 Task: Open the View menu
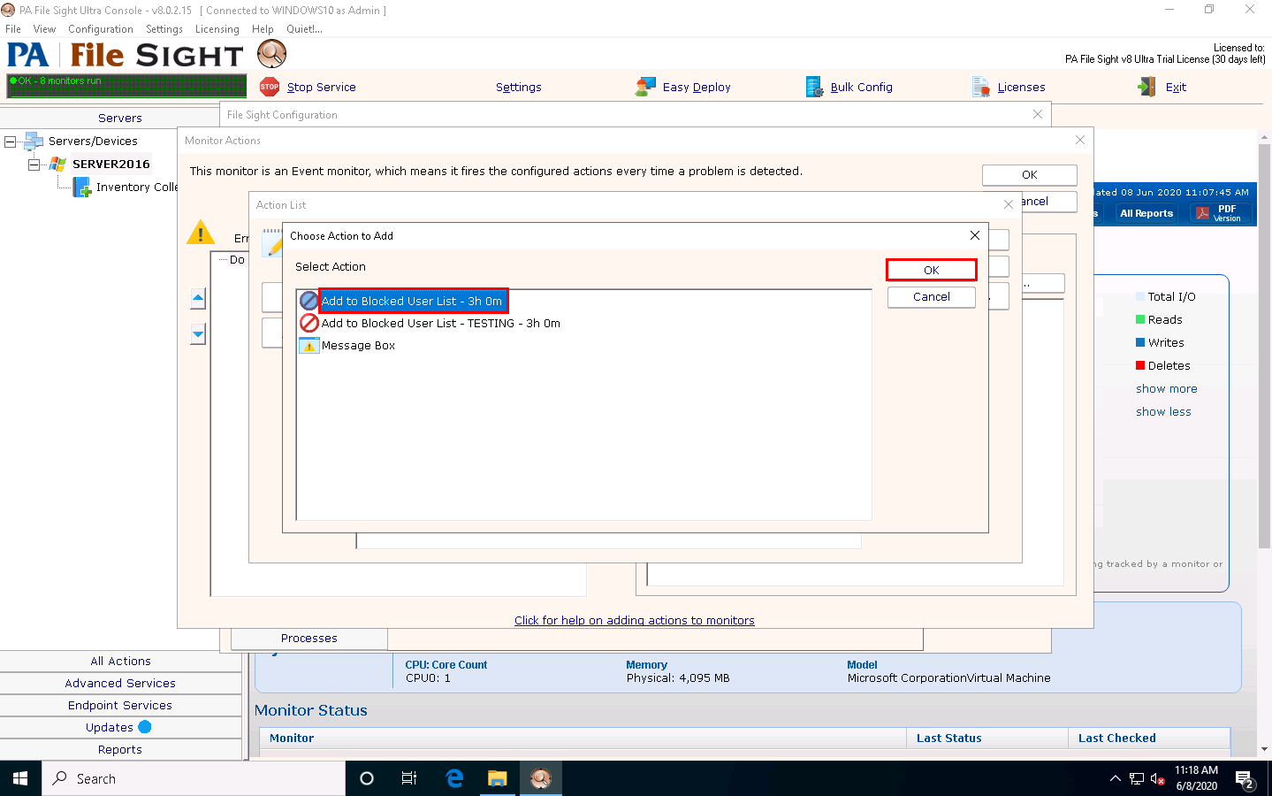coord(44,29)
